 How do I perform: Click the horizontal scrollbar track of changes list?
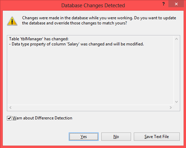[91, 107]
